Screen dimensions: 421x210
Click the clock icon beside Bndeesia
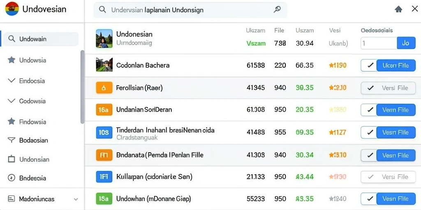[x=12, y=178]
